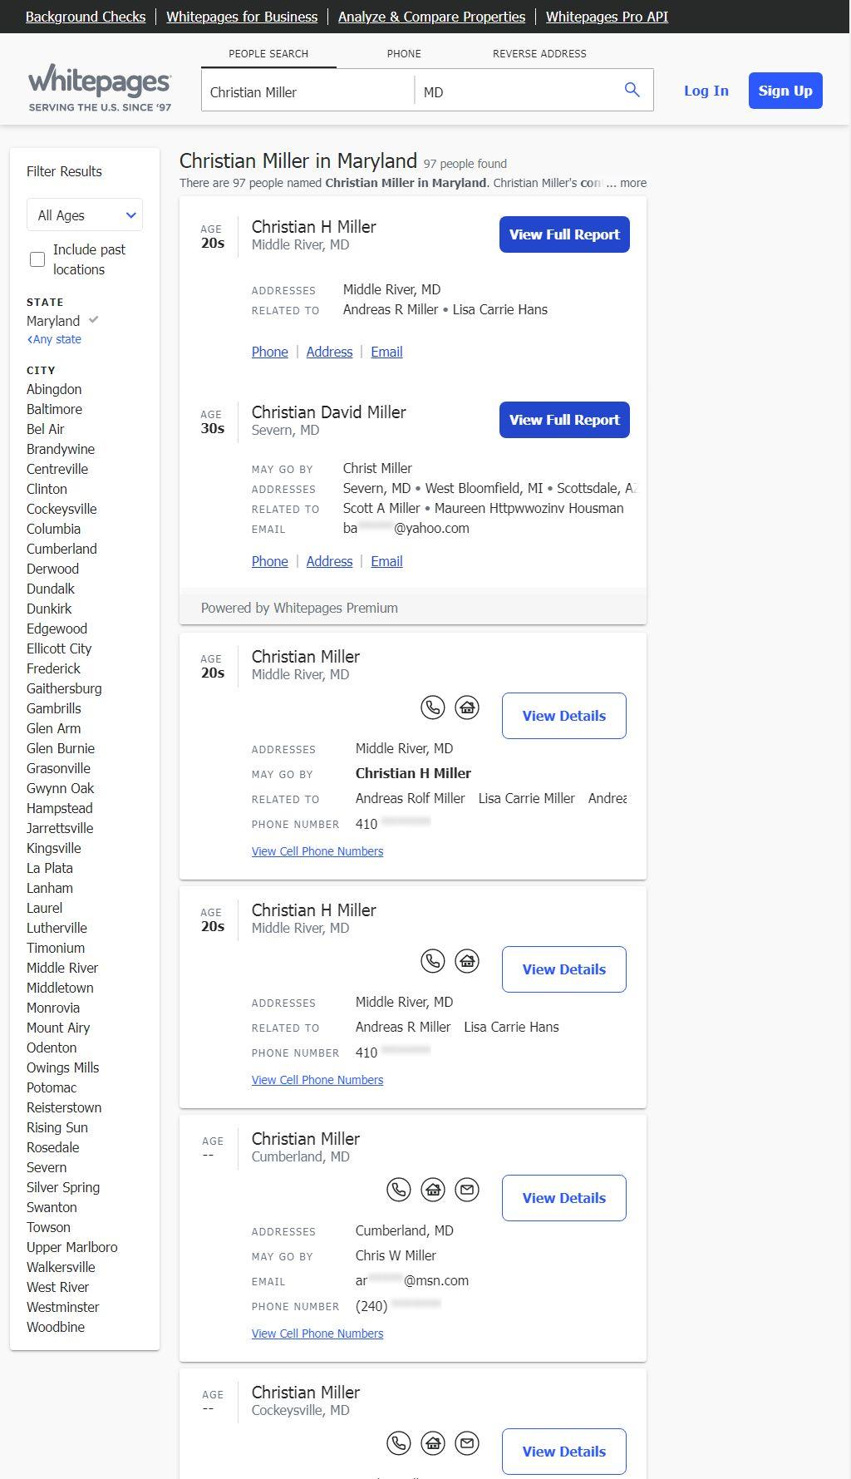The image size is (851, 1479).
Task: Go back to Any state filter
Action: pyautogui.click(x=55, y=339)
